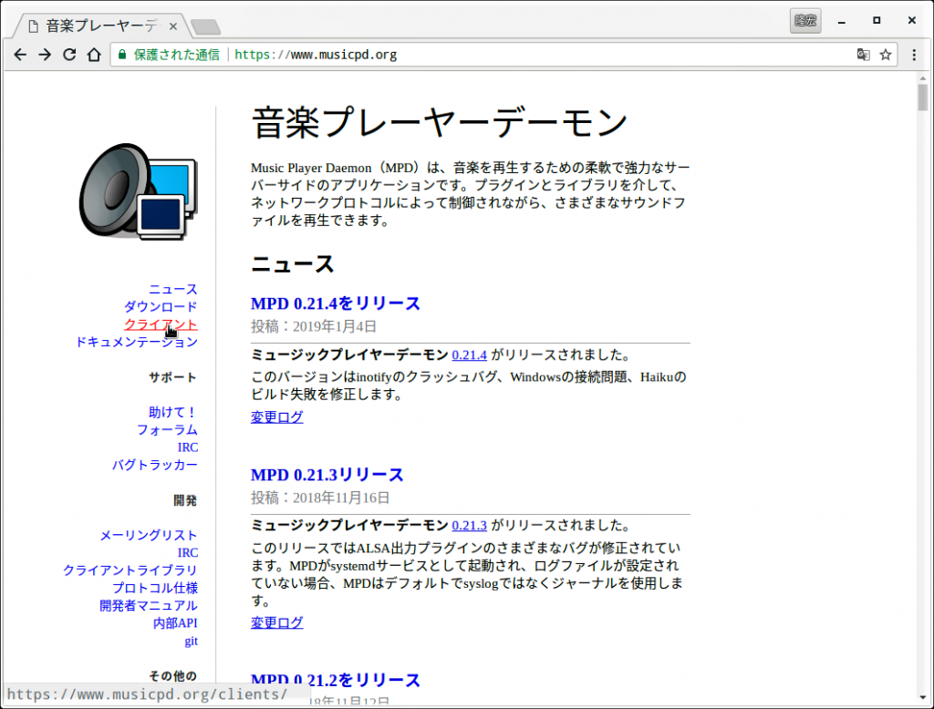Open the MPD 0.21.2をリリース headline
The height and width of the screenshot is (709, 934).
(x=336, y=680)
